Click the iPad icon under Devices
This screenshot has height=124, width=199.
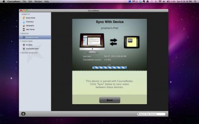click(24, 37)
